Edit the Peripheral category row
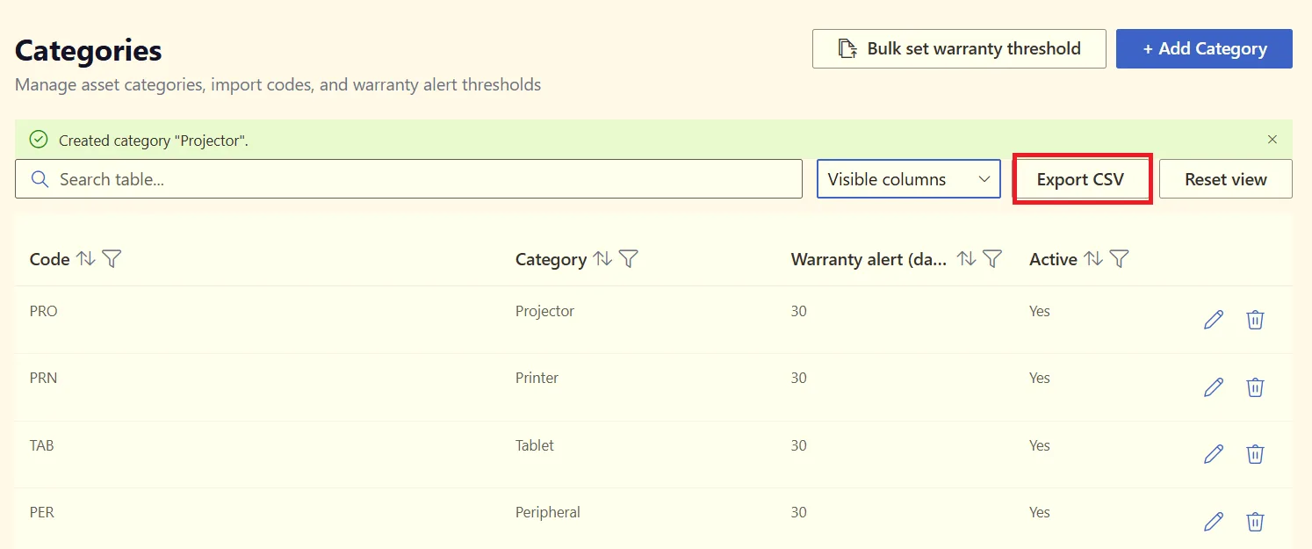This screenshot has width=1312, height=549. coord(1214,522)
